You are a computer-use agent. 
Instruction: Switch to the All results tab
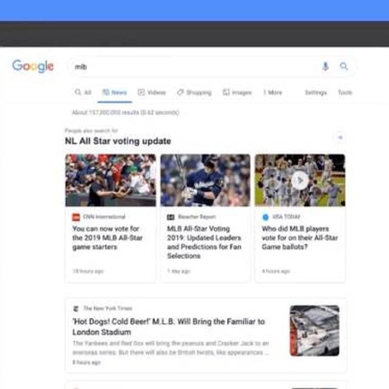[83, 92]
